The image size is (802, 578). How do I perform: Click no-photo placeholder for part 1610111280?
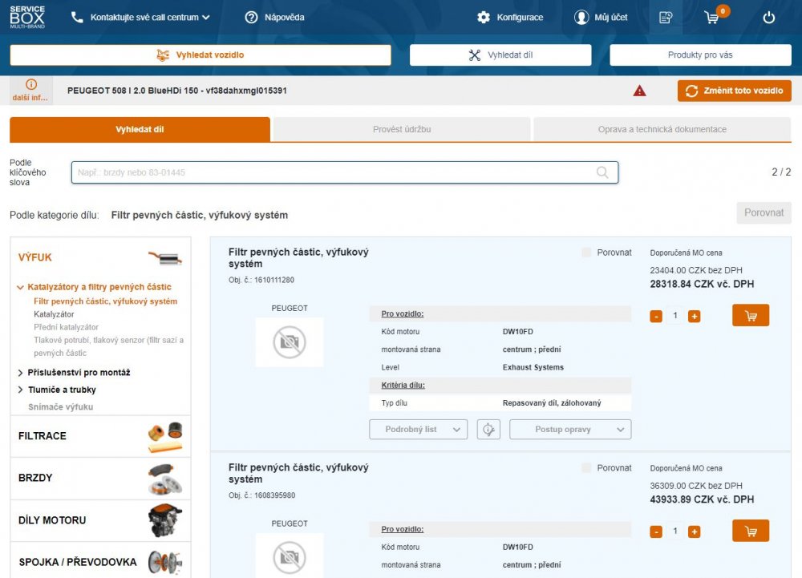pos(290,342)
